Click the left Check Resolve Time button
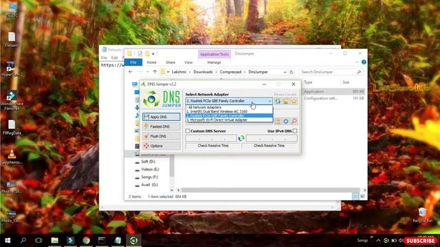440x247 pixels. [213, 145]
